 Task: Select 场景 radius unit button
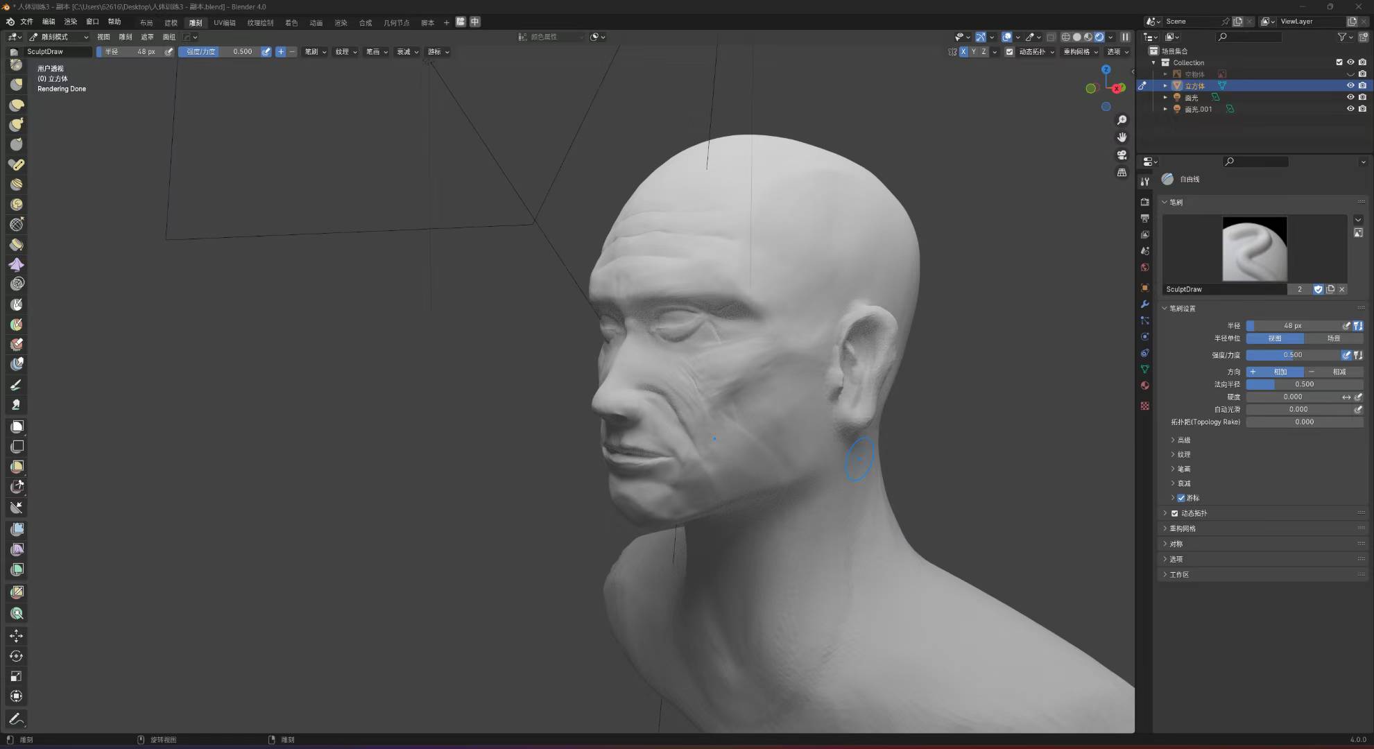[x=1333, y=338]
